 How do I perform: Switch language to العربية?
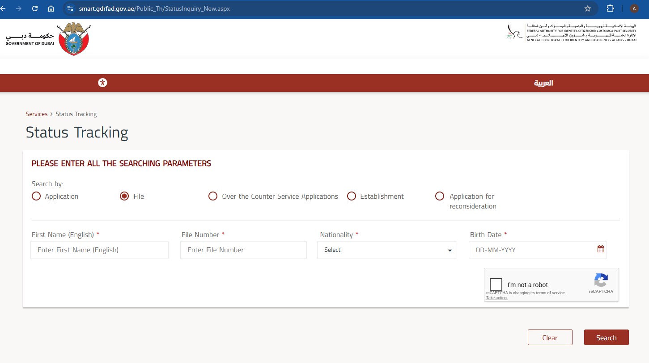543,83
